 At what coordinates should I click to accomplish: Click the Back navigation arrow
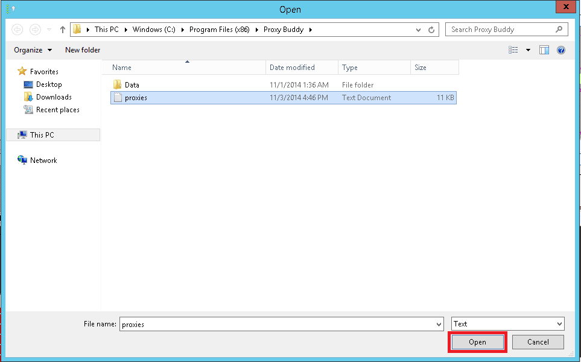click(17, 30)
